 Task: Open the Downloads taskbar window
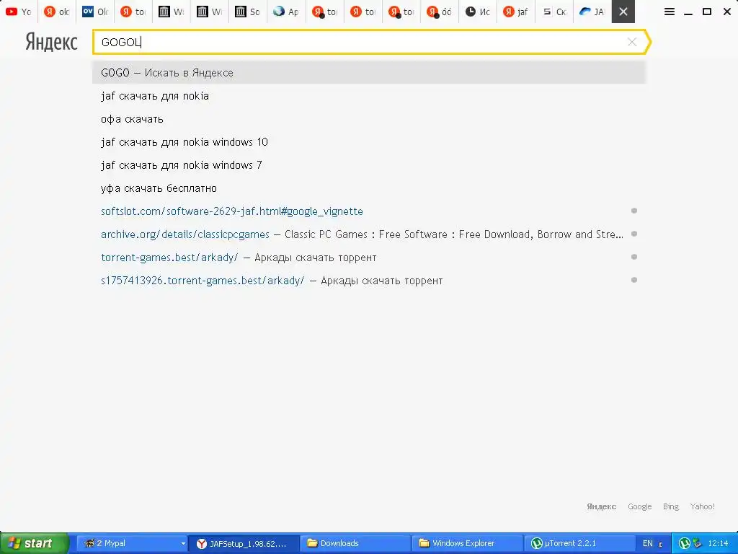point(355,543)
